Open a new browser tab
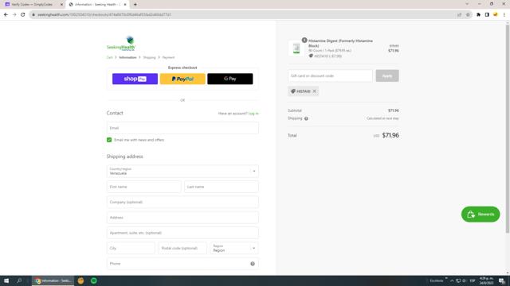 135,5
